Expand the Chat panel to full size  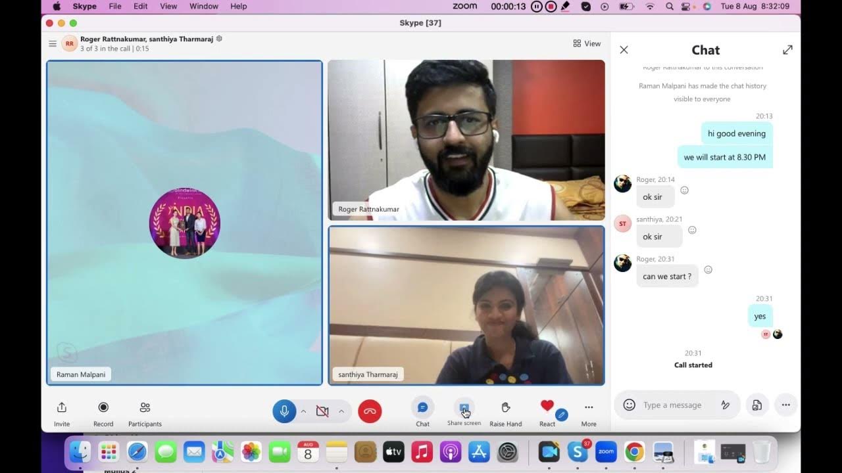pos(787,50)
